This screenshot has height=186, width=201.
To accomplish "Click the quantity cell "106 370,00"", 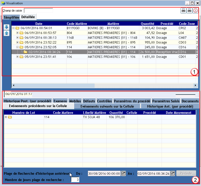I will tap(116, 117).
